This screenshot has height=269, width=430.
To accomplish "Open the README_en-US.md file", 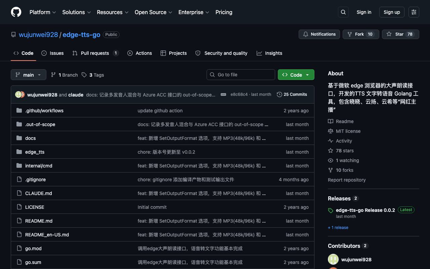I will click(x=47, y=235).
